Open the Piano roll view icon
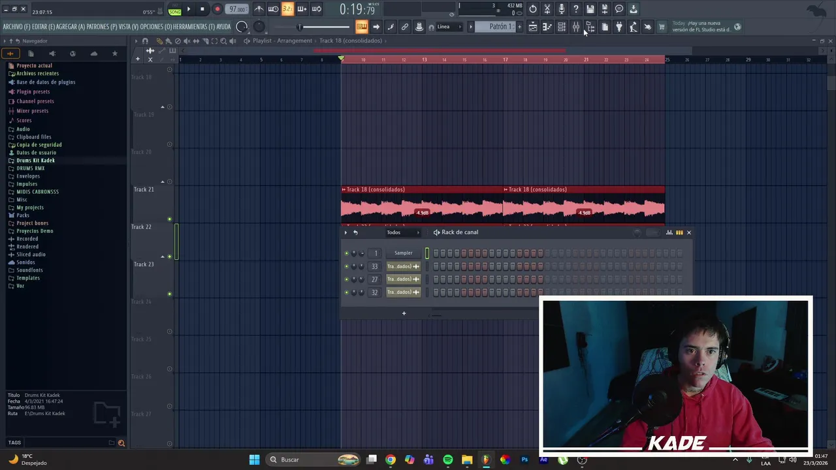This screenshot has height=470, width=836. [547, 27]
